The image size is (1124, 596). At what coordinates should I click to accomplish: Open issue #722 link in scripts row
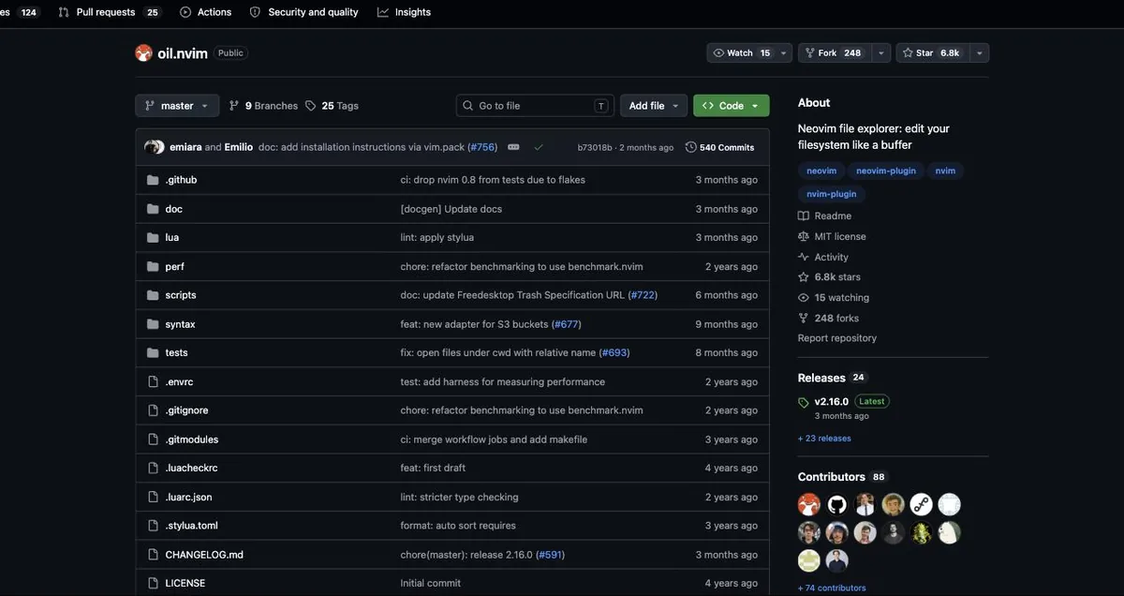pyautogui.click(x=643, y=295)
